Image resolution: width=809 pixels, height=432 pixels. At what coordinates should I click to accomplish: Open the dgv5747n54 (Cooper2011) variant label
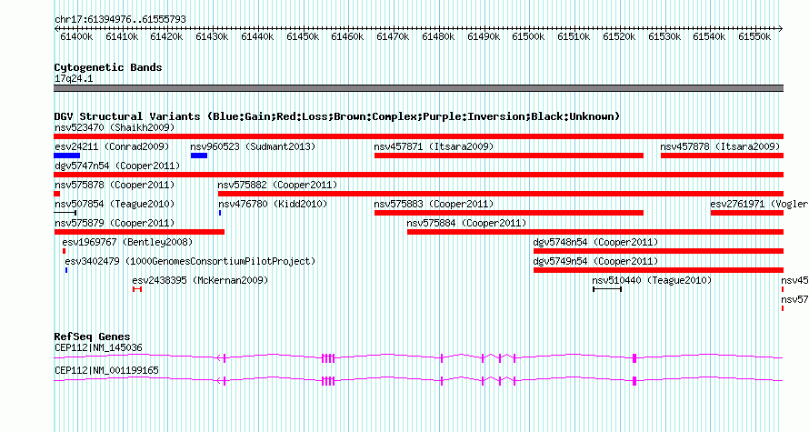[117, 166]
